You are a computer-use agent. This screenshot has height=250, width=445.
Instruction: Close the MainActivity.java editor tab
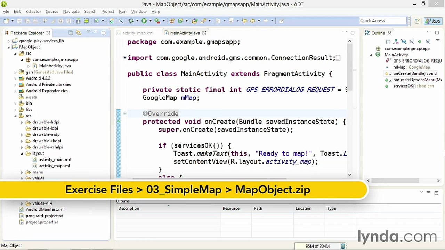coord(204,33)
